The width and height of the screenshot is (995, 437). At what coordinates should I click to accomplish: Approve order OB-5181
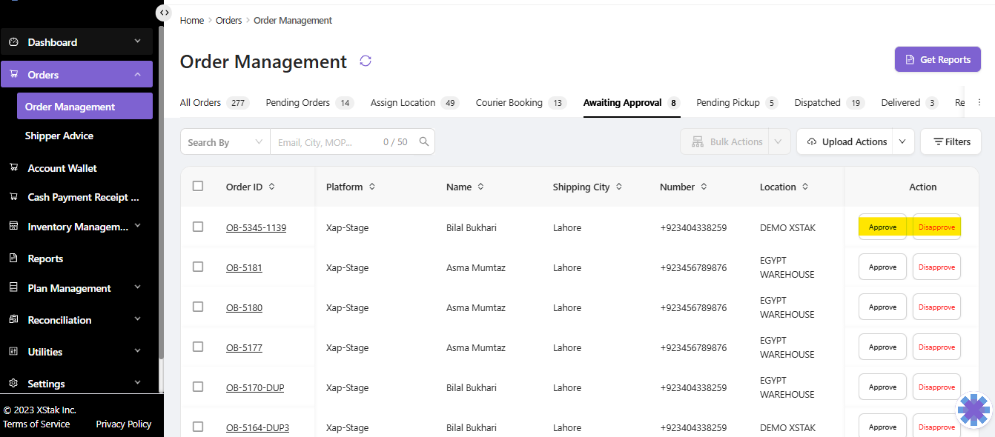point(882,267)
